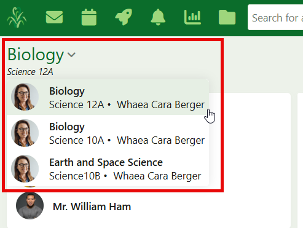
Task: Select Biology Science 10A class option
Action: pos(108,133)
